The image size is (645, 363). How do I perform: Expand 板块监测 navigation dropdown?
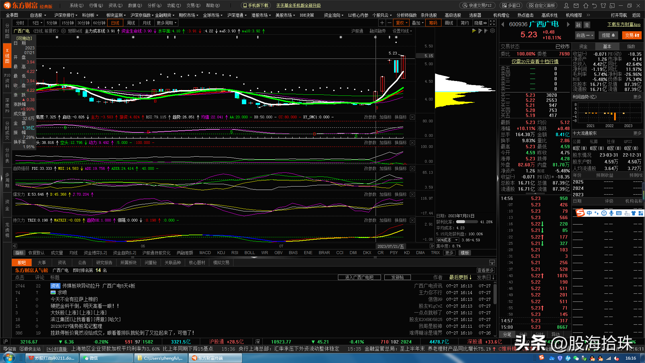click(x=116, y=15)
